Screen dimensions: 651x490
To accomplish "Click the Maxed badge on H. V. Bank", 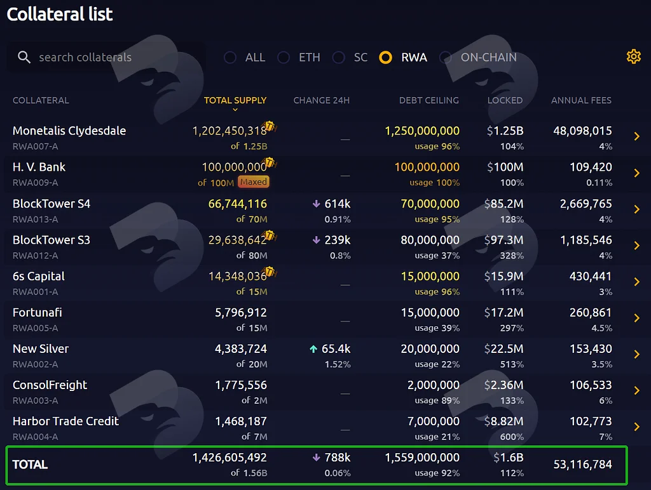I will coord(254,182).
